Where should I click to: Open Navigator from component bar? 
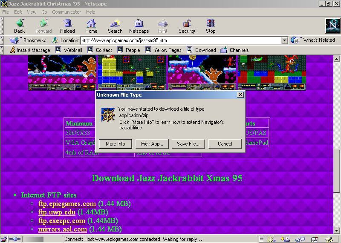click(271, 240)
